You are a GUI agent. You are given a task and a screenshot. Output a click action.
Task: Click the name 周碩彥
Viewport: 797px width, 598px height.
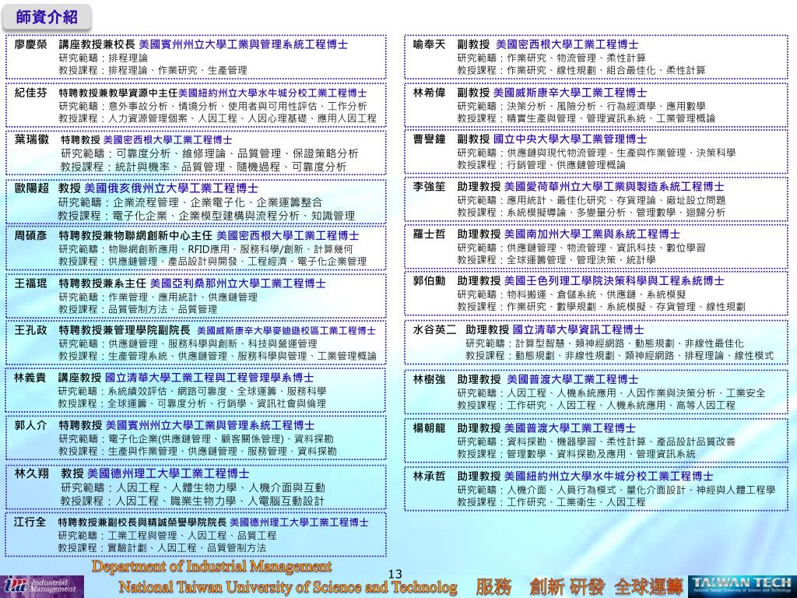point(30,235)
